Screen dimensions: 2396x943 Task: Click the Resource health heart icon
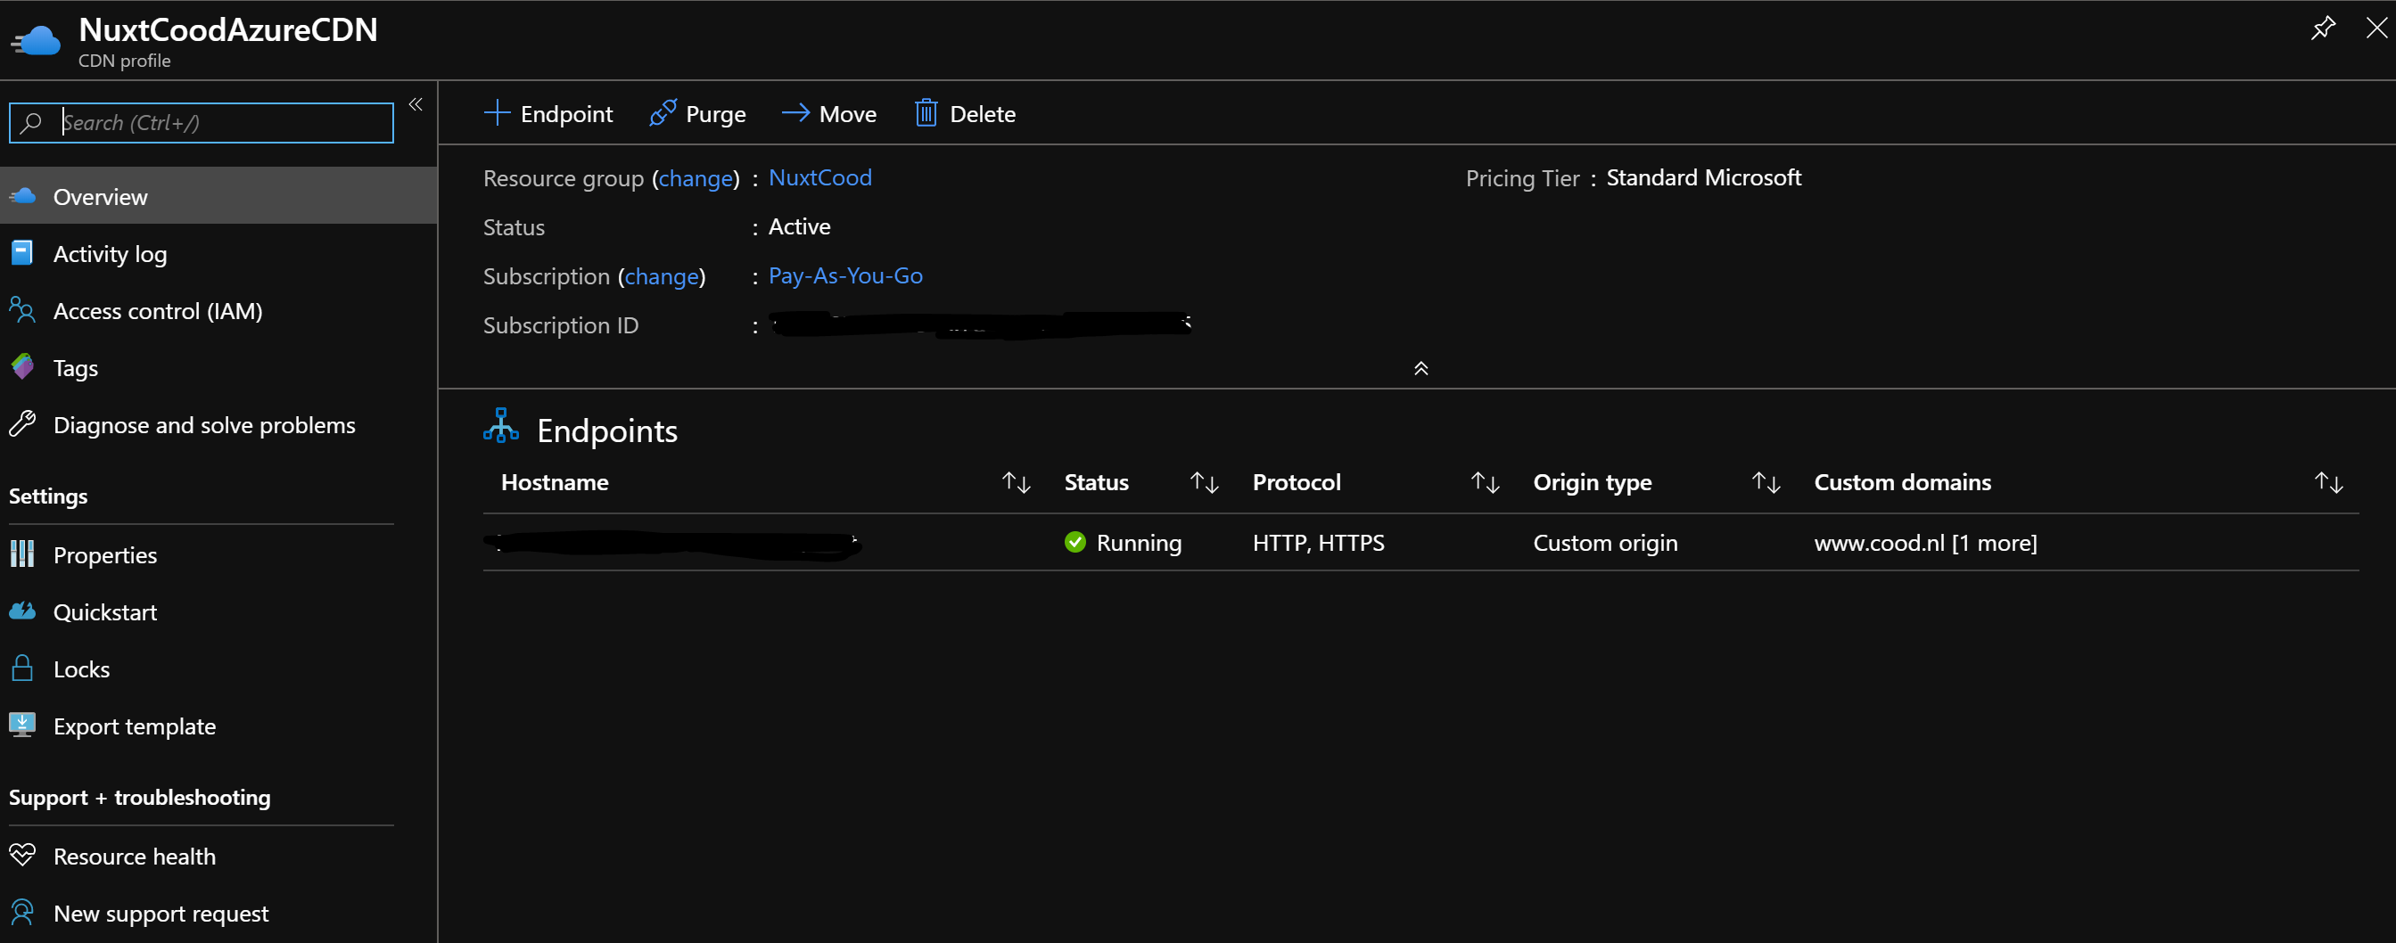point(22,855)
